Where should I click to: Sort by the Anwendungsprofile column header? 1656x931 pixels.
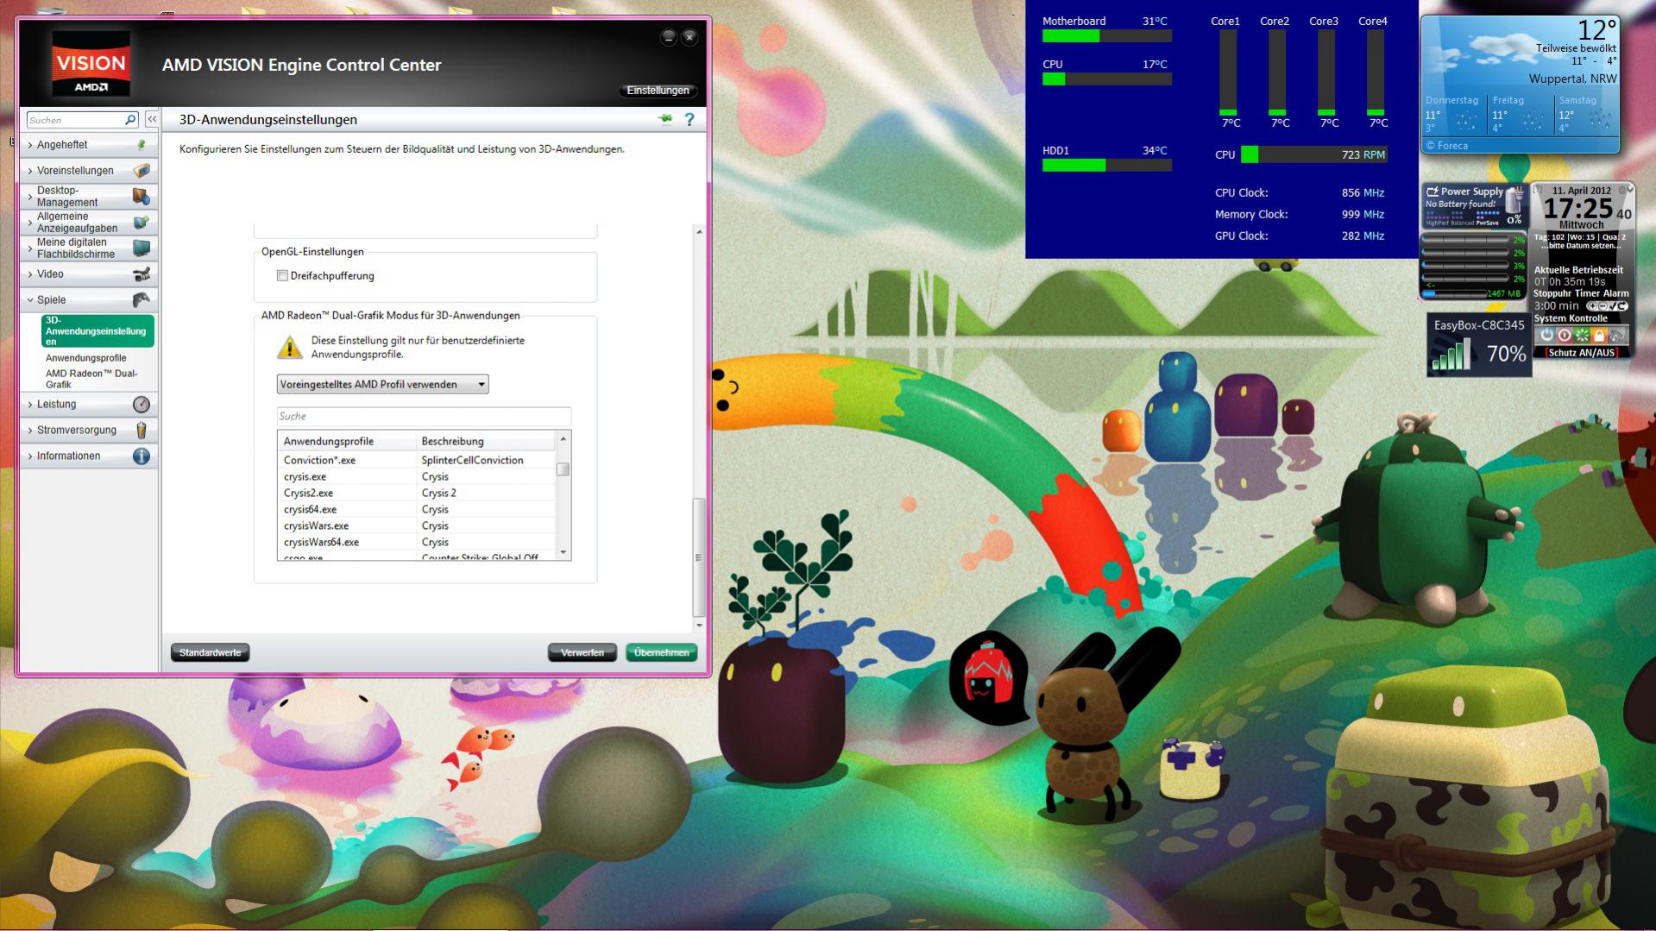click(x=347, y=441)
